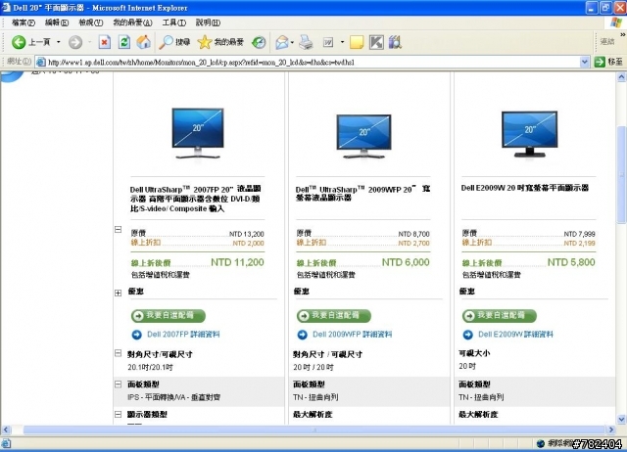Open Edit button dropdown arrow

[x=342, y=42]
